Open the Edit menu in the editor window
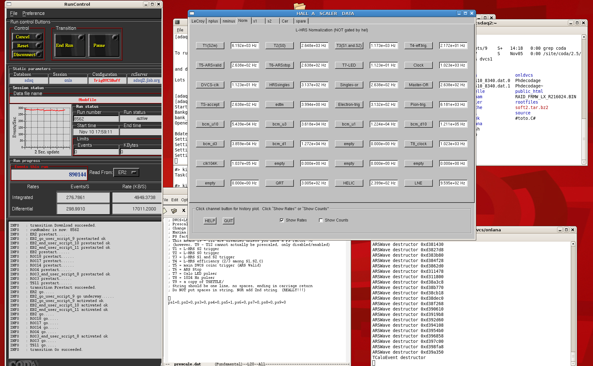 175,200
